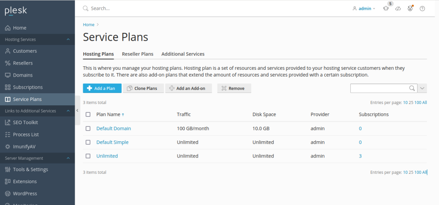
Task: Set top entries per page to 10
Action: [x=405, y=102]
